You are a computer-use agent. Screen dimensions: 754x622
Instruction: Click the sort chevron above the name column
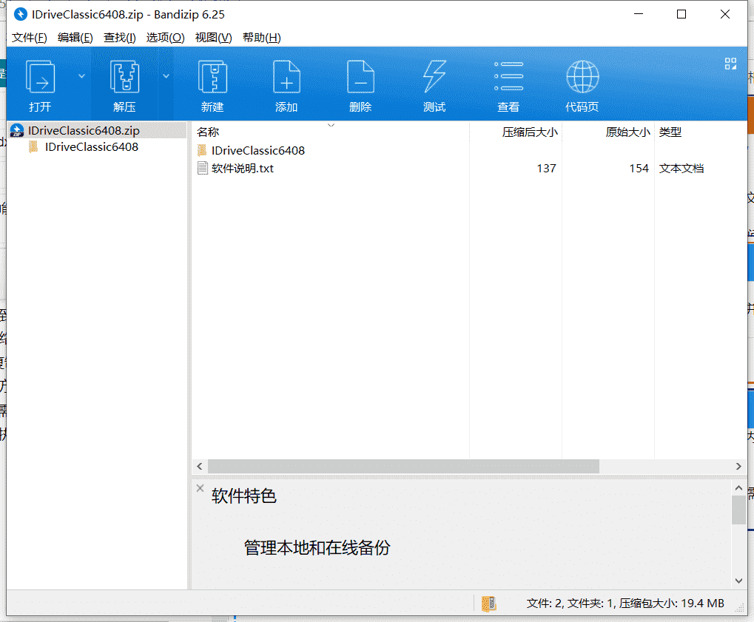(x=331, y=125)
